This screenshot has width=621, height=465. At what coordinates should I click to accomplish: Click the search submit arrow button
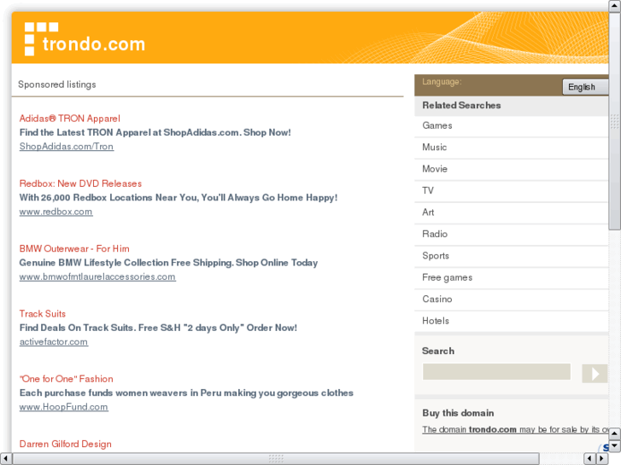(595, 374)
